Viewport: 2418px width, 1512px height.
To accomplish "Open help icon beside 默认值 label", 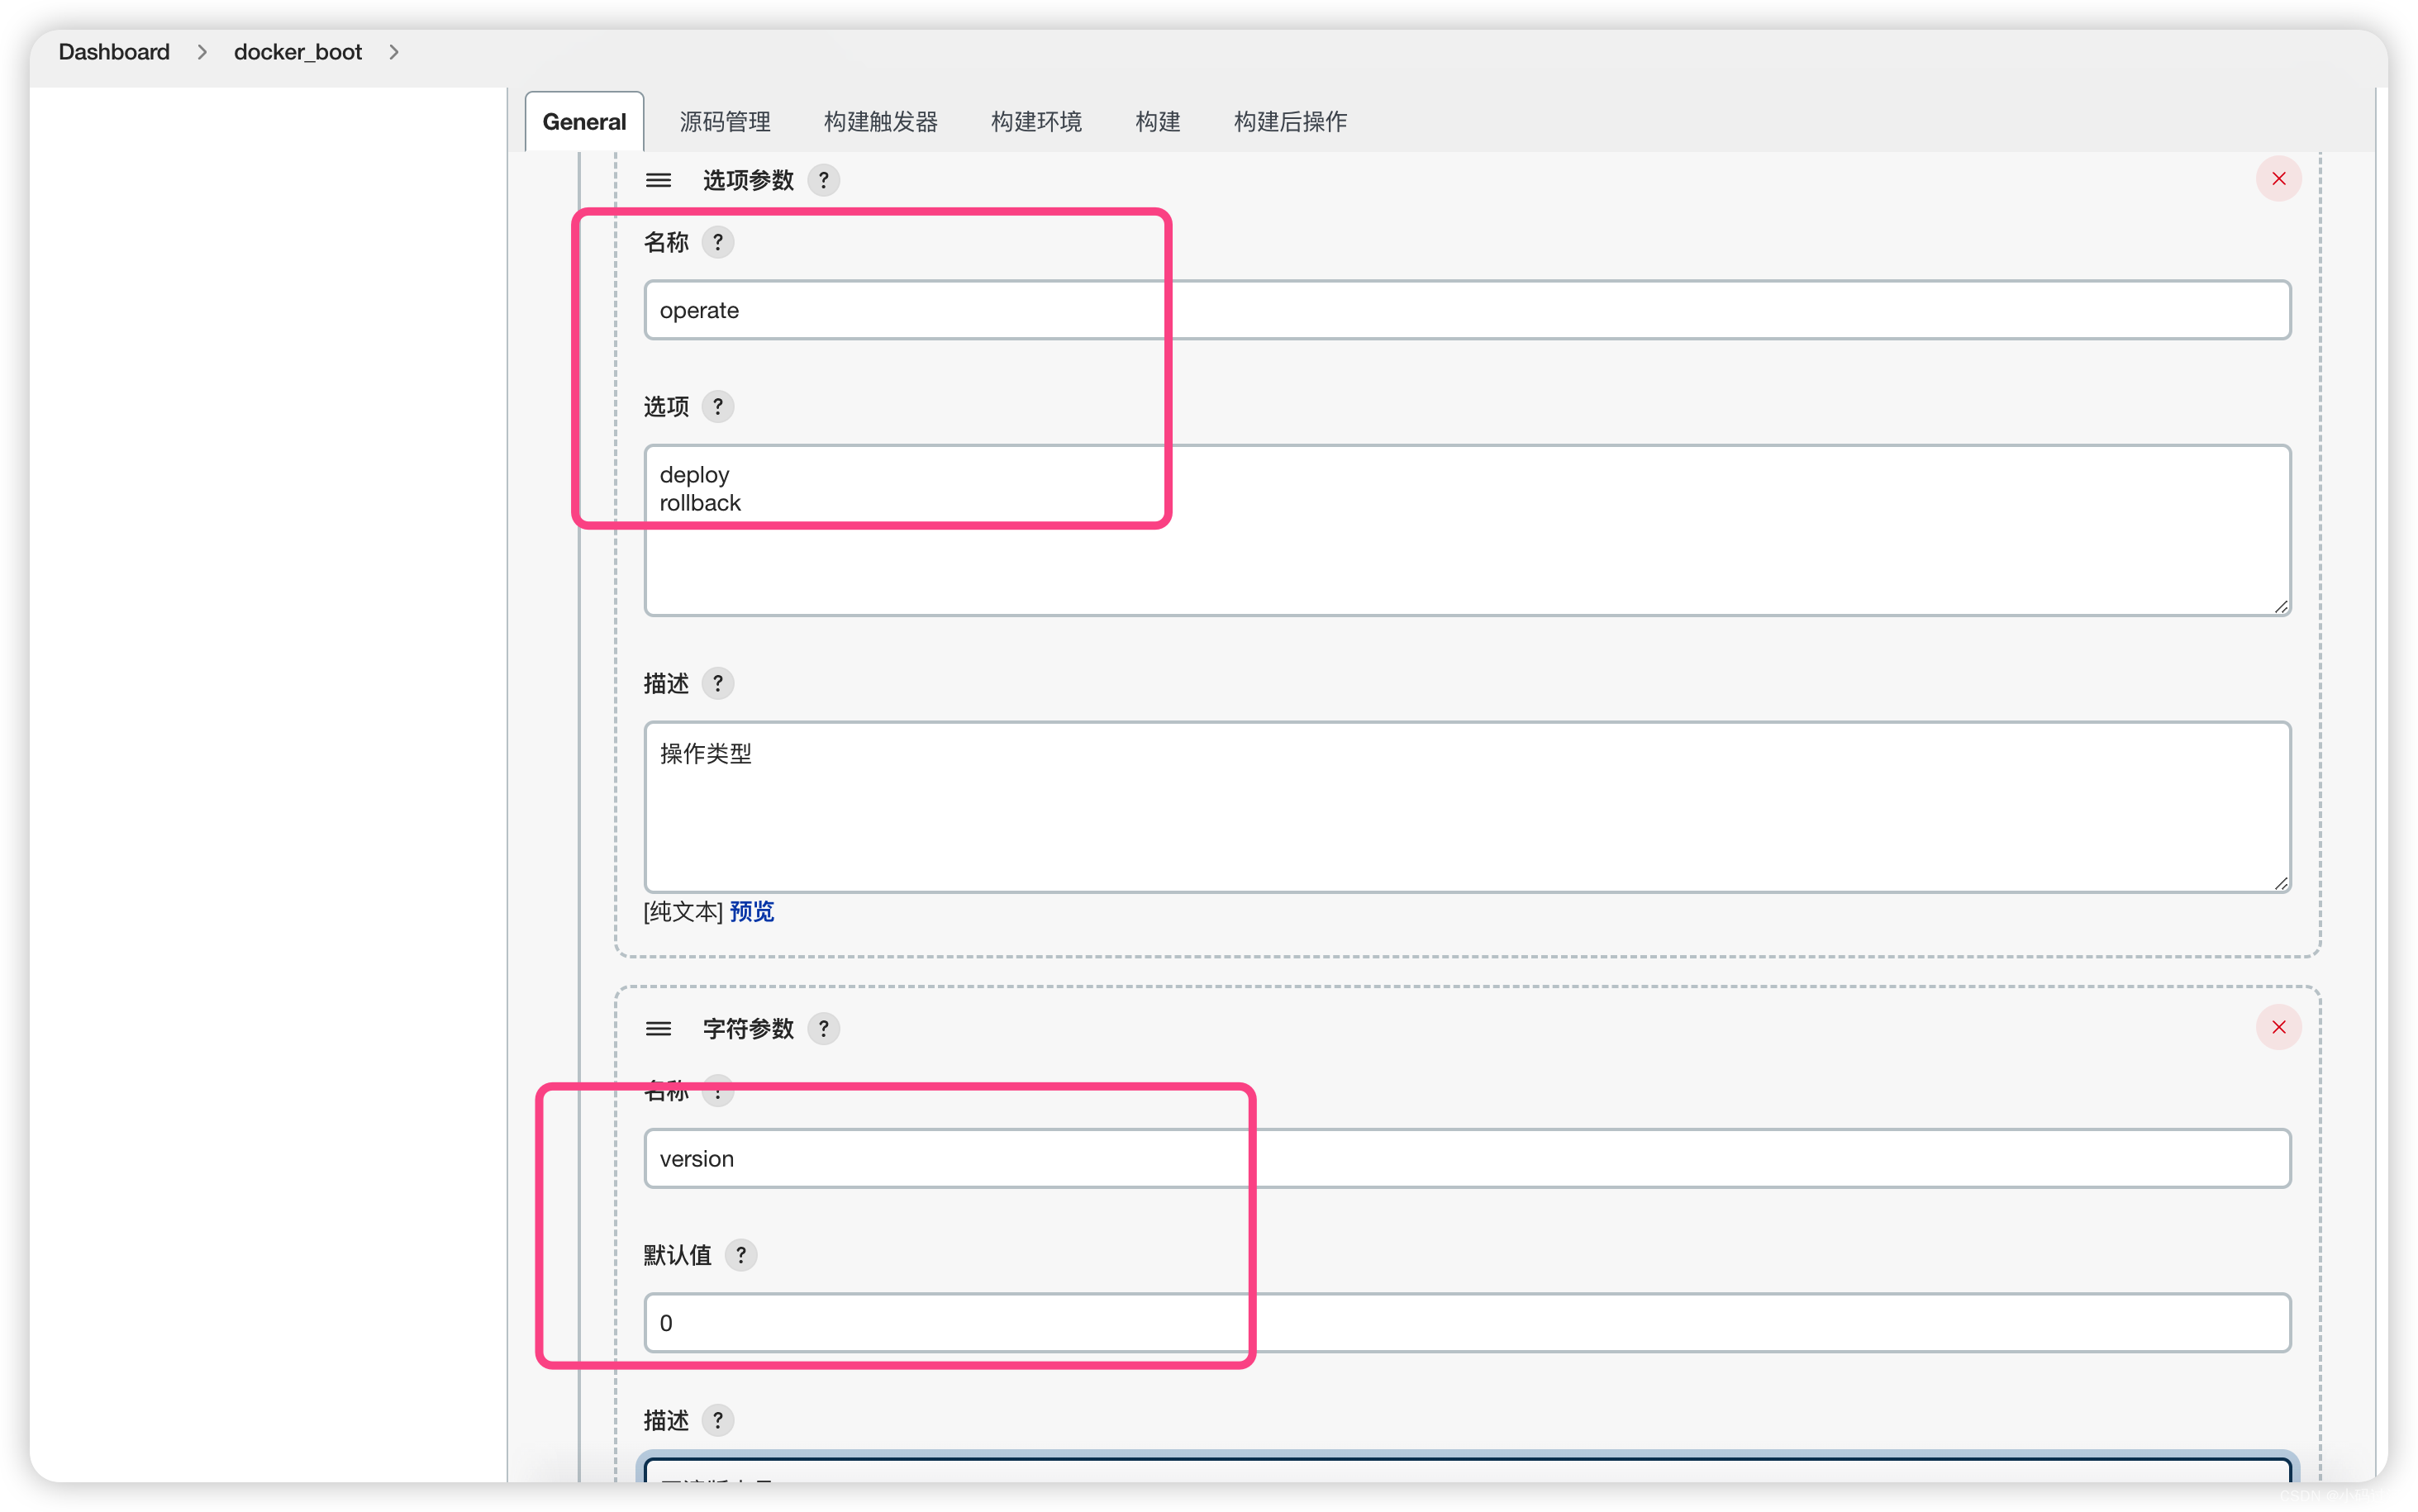I will 740,1255.
